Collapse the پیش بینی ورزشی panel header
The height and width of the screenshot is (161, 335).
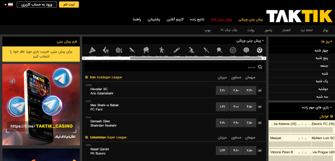pos(263,41)
